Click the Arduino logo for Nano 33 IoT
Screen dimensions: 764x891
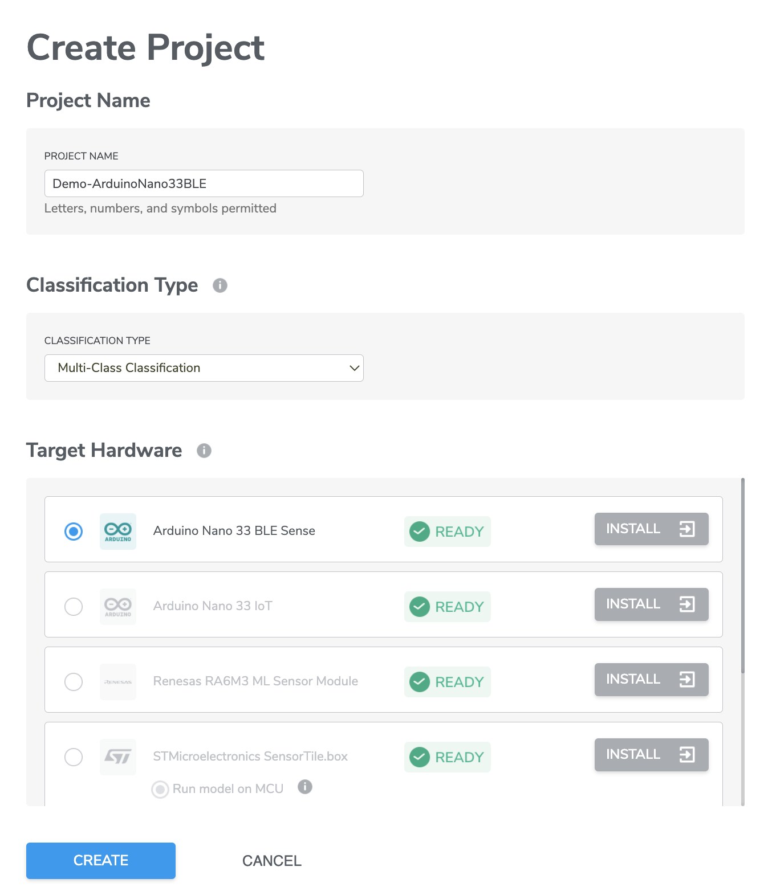tap(118, 607)
